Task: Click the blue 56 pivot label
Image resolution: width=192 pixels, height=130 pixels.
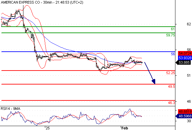Action: (x=173, y=54)
